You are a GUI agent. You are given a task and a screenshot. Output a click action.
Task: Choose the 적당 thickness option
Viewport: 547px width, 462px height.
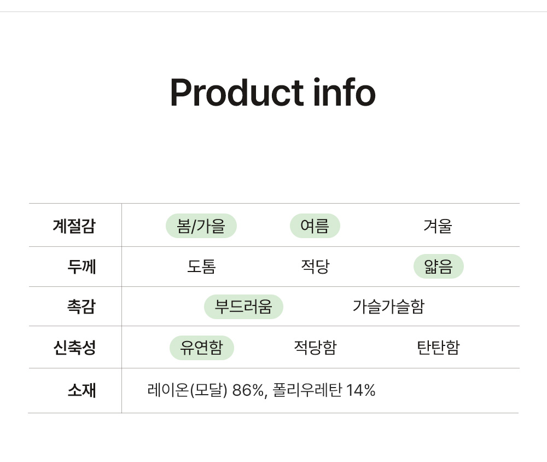pyautogui.click(x=315, y=267)
